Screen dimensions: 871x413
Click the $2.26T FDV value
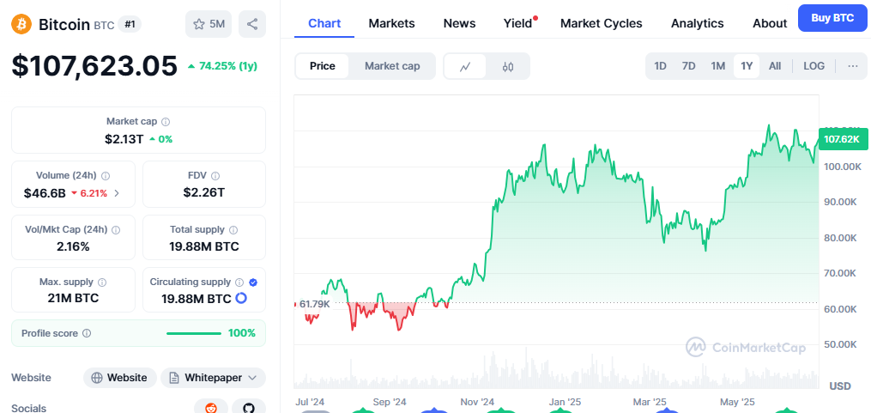pyautogui.click(x=204, y=192)
